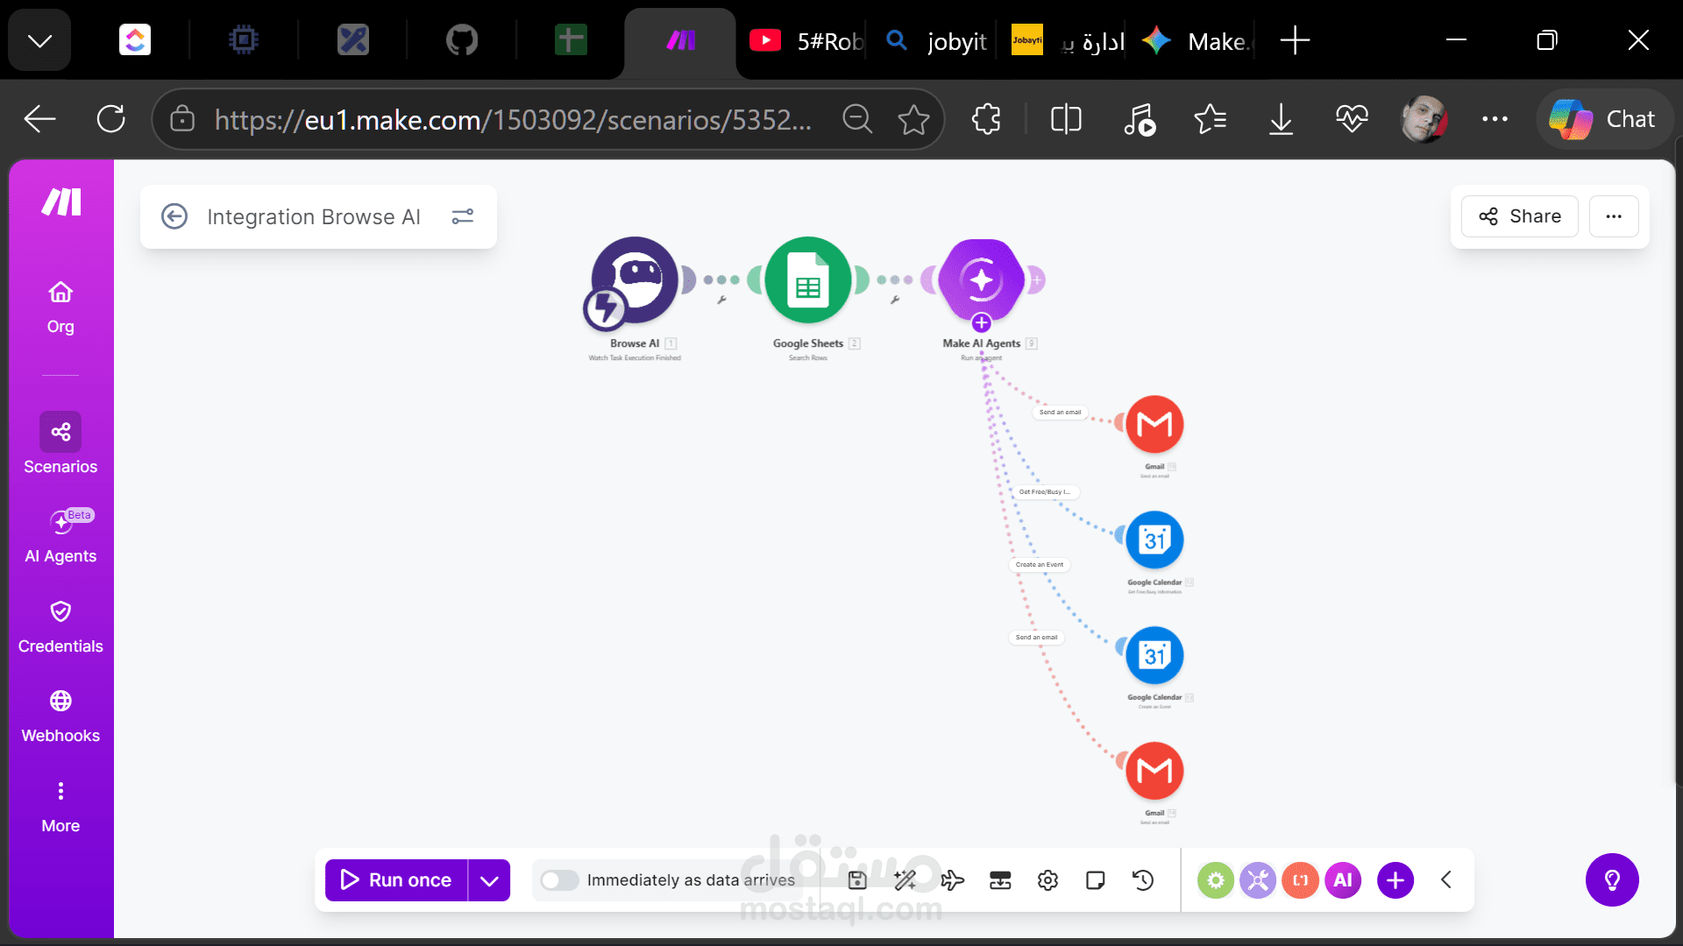This screenshot has width=1683, height=946.
Task: Toggle the scenario scheduling switch on
Action: [559, 880]
